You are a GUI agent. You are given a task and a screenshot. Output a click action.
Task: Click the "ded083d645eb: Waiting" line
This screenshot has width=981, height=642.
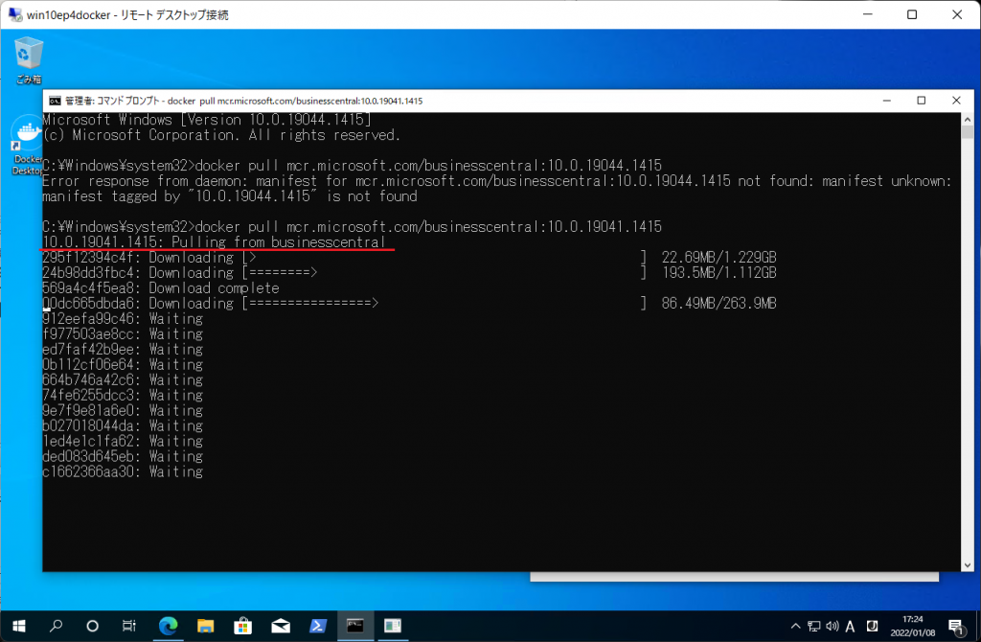[x=123, y=457]
